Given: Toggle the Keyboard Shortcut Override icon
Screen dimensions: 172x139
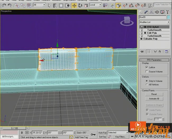Looking at the screenshot, I should pyautogui.click(x=118, y=6).
